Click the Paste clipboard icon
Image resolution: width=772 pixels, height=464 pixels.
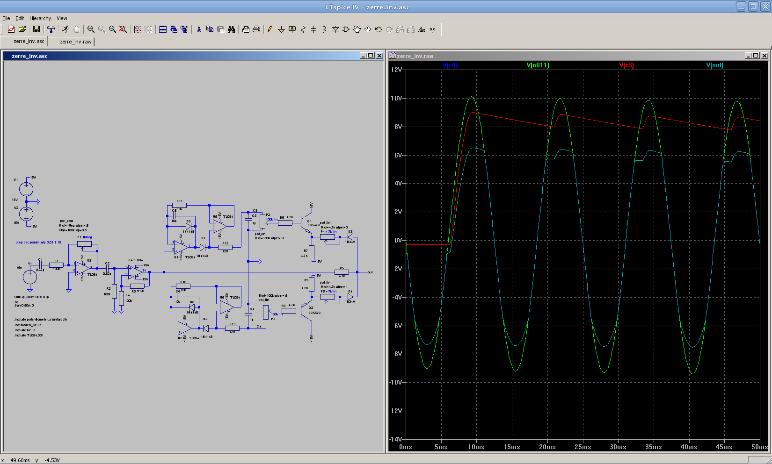pos(220,29)
